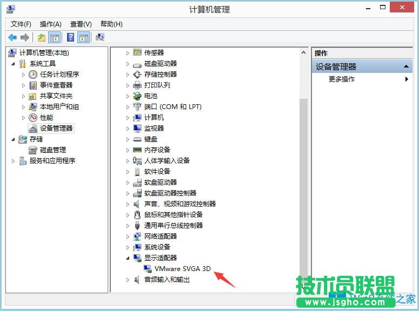419x311 pixels.
Task: Select the 人体学输入设备 category label
Action: click(x=167, y=161)
